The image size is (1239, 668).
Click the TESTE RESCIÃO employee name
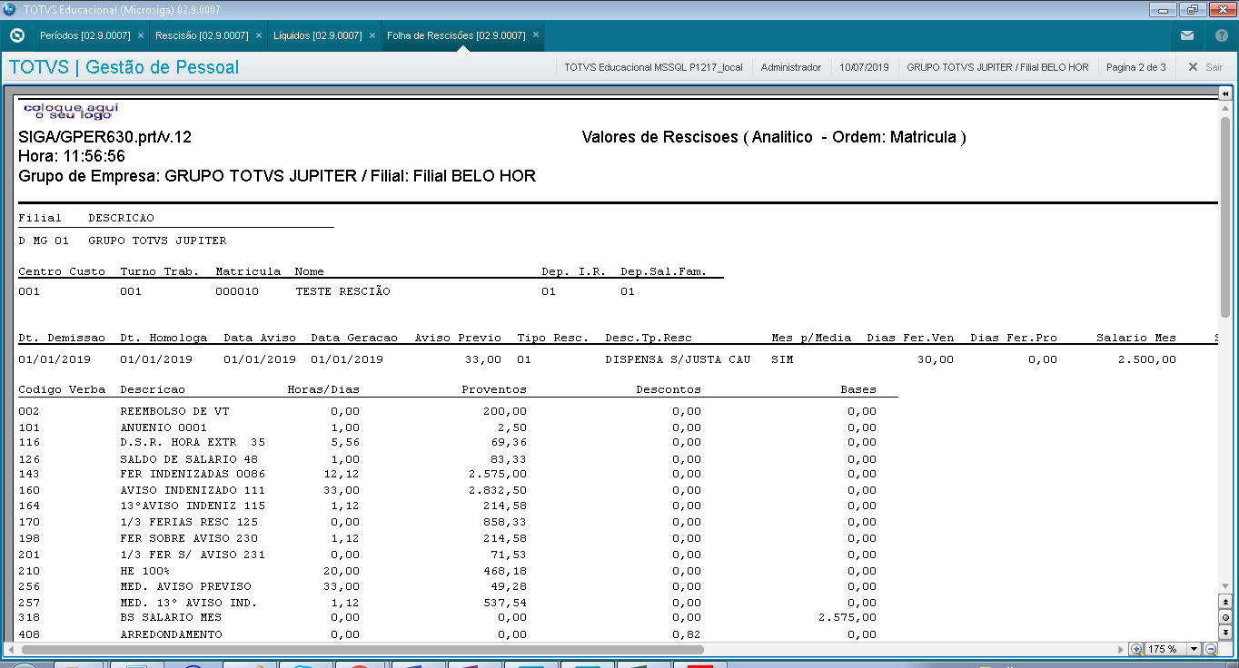pyautogui.click(x=342, y=291)
